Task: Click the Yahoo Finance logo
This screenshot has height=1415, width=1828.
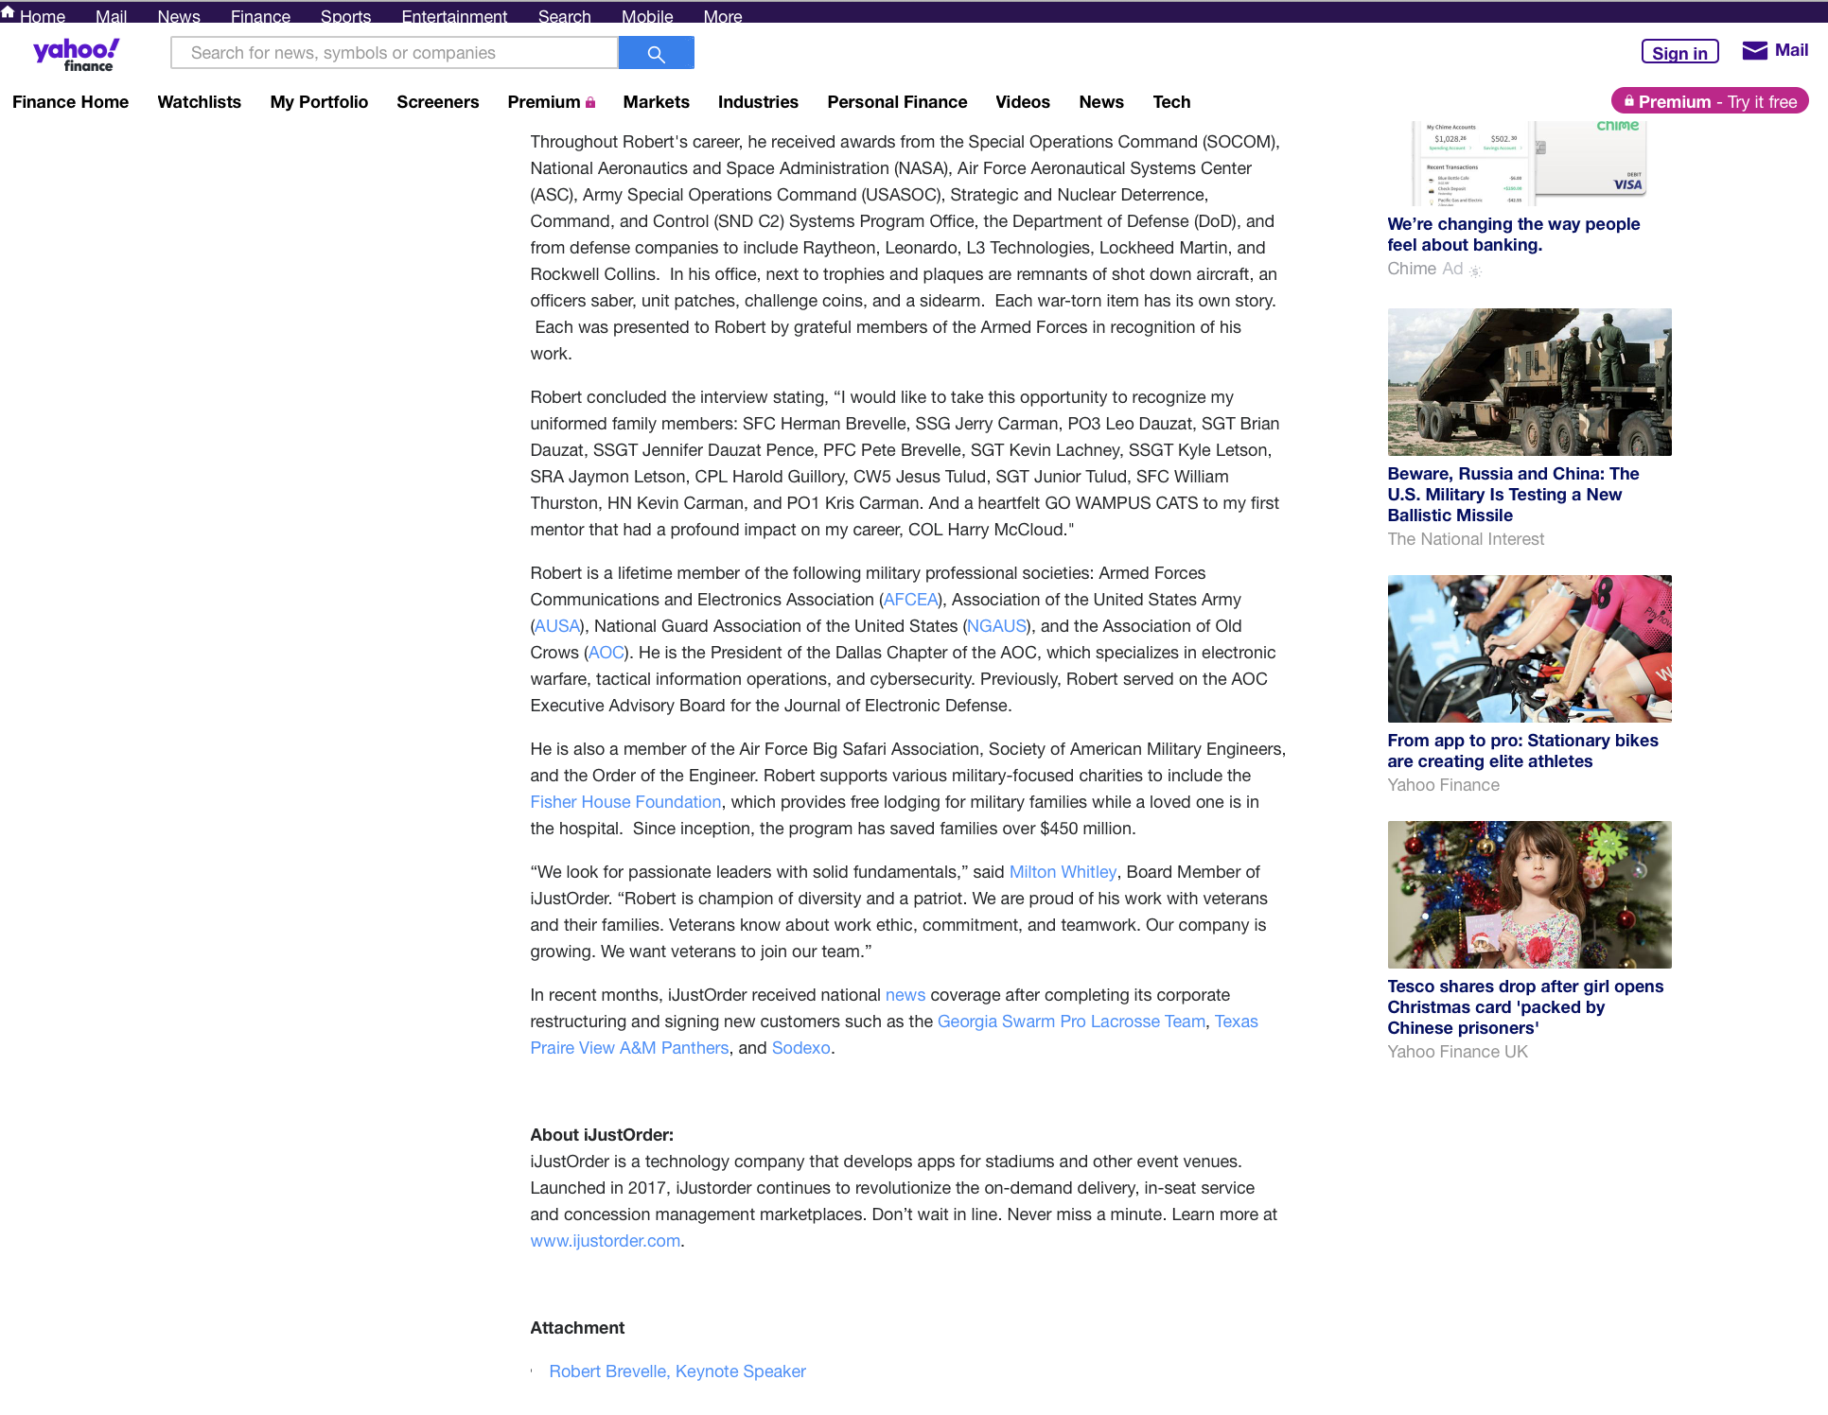Action: pos(77,55)
